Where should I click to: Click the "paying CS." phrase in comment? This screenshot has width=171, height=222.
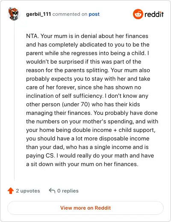[41, 156]
